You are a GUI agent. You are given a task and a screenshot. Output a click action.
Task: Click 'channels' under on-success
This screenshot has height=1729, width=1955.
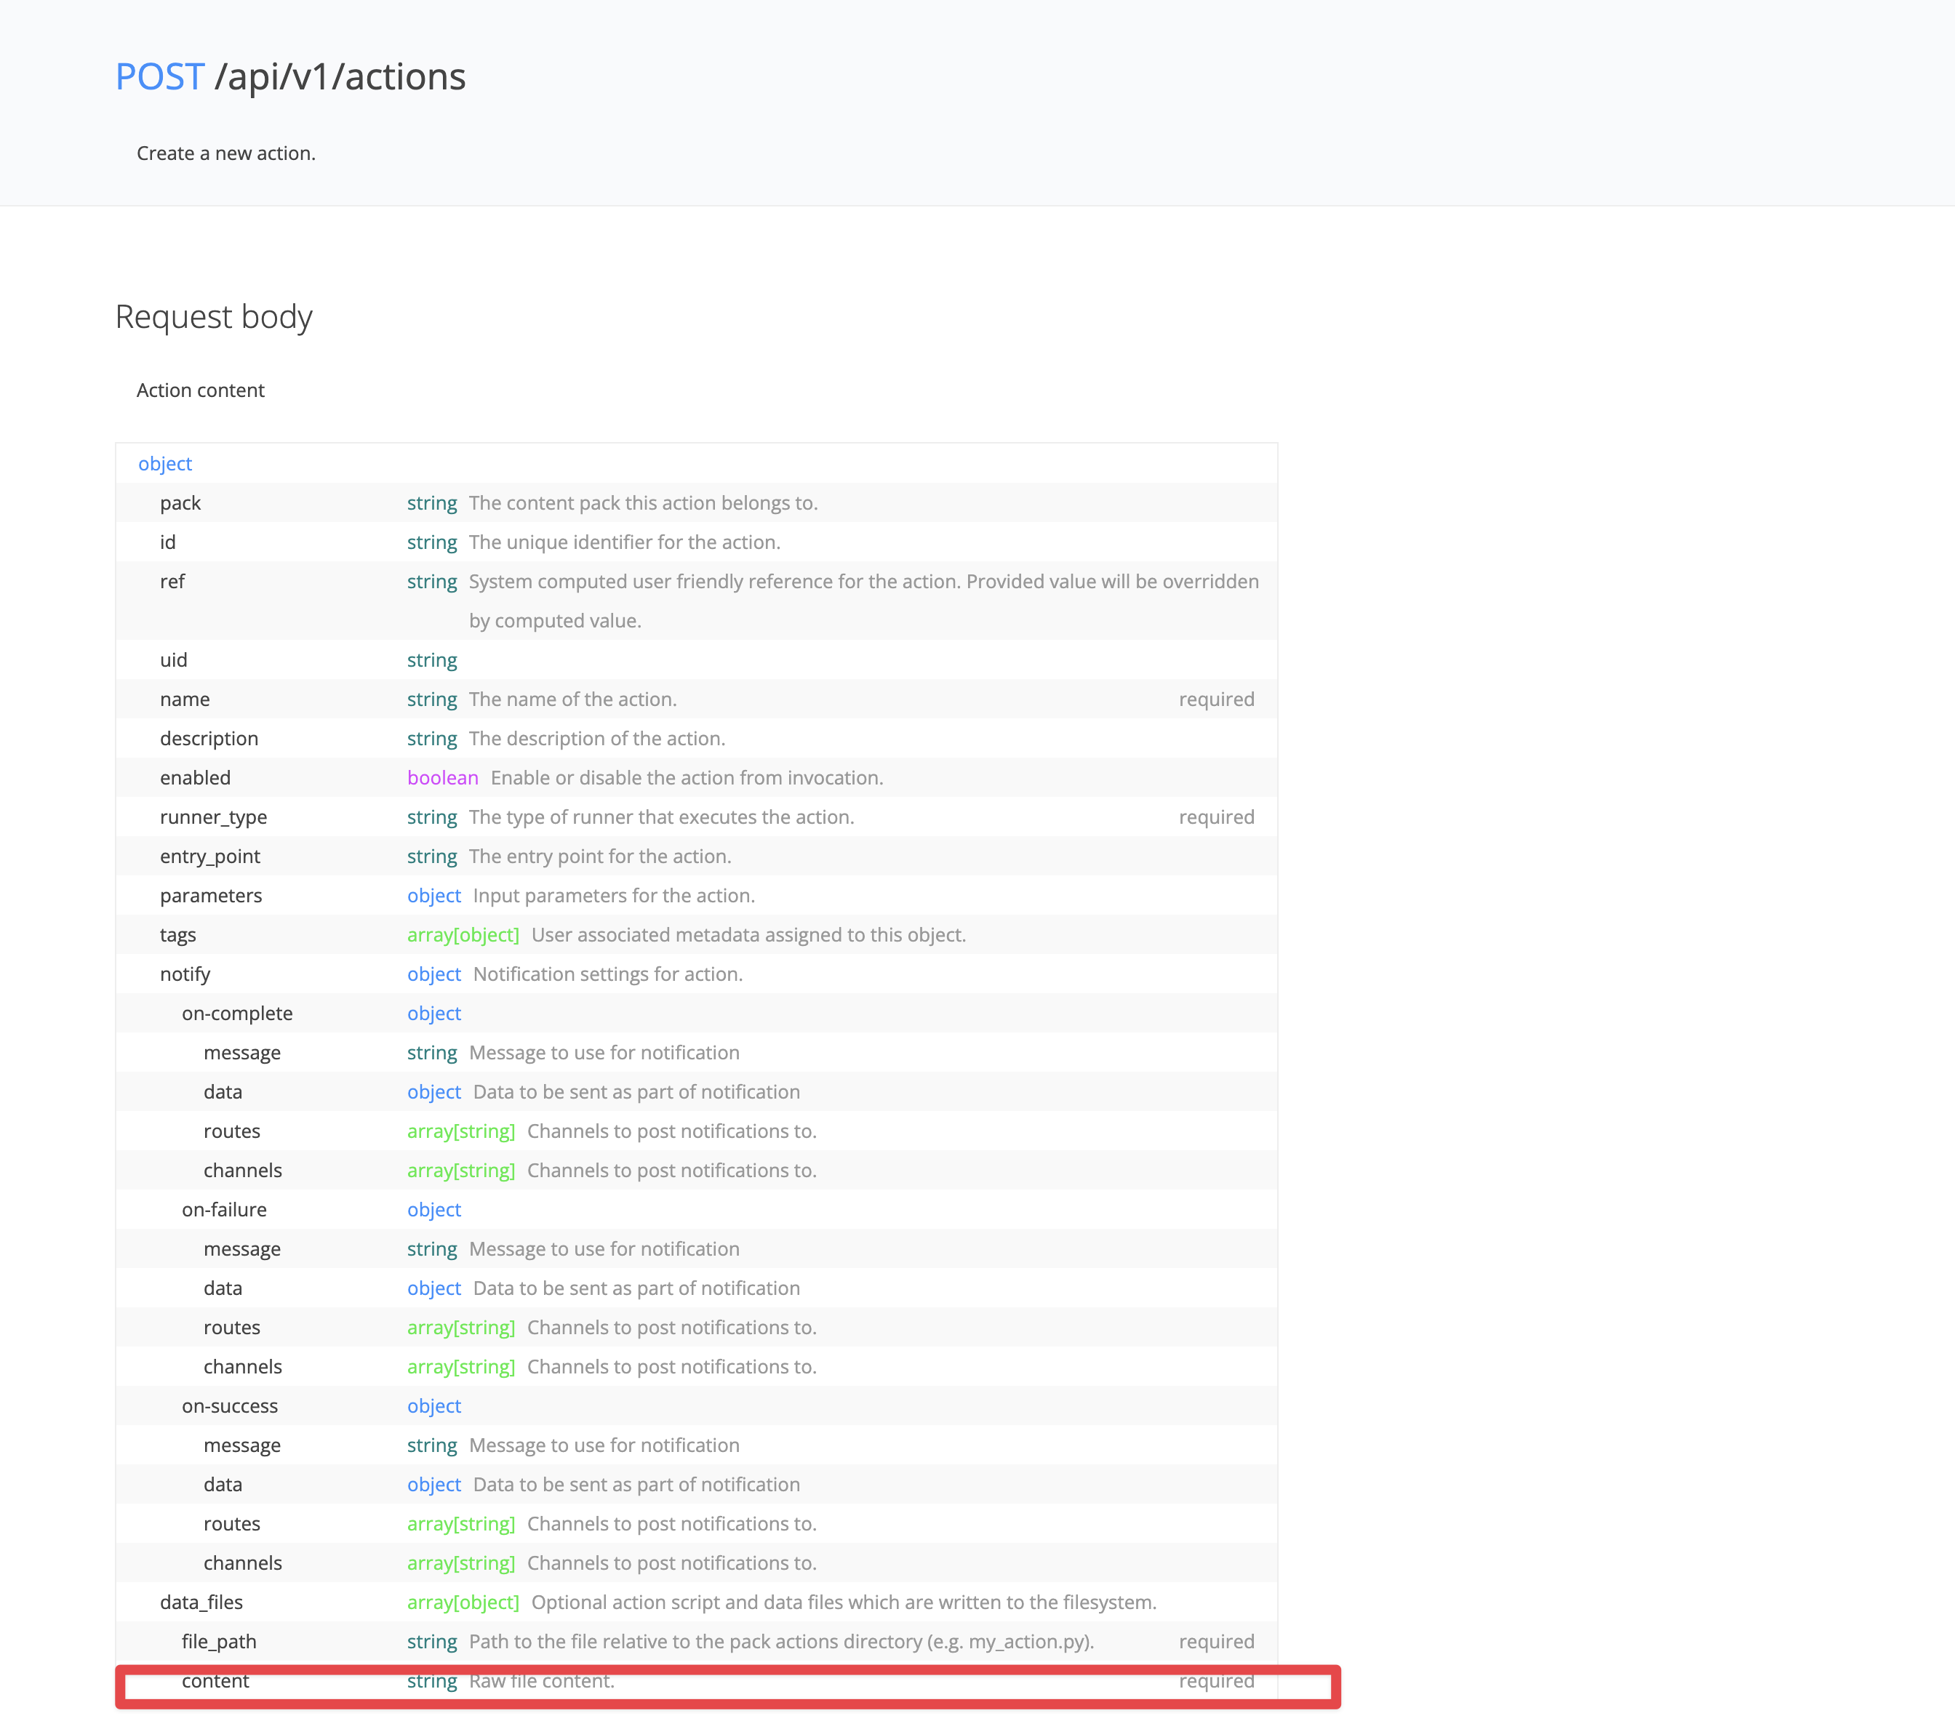(x=242, y=1562)
